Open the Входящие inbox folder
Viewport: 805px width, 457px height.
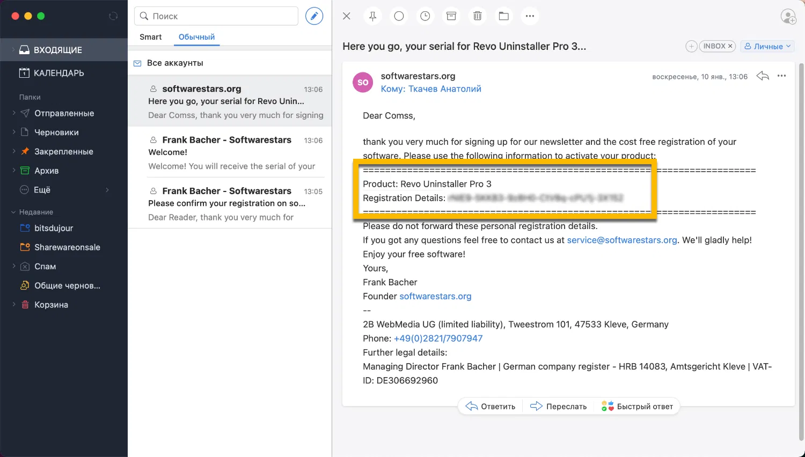pos(64,50)
